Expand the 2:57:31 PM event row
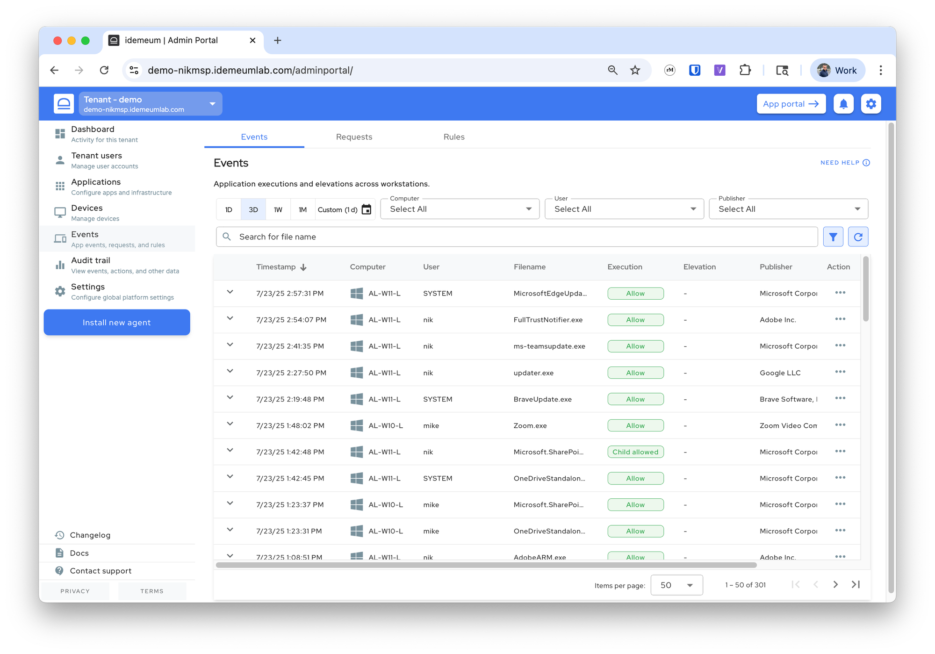Image resolution: width=935 pixels, height=654 pixels. point(230,292)
